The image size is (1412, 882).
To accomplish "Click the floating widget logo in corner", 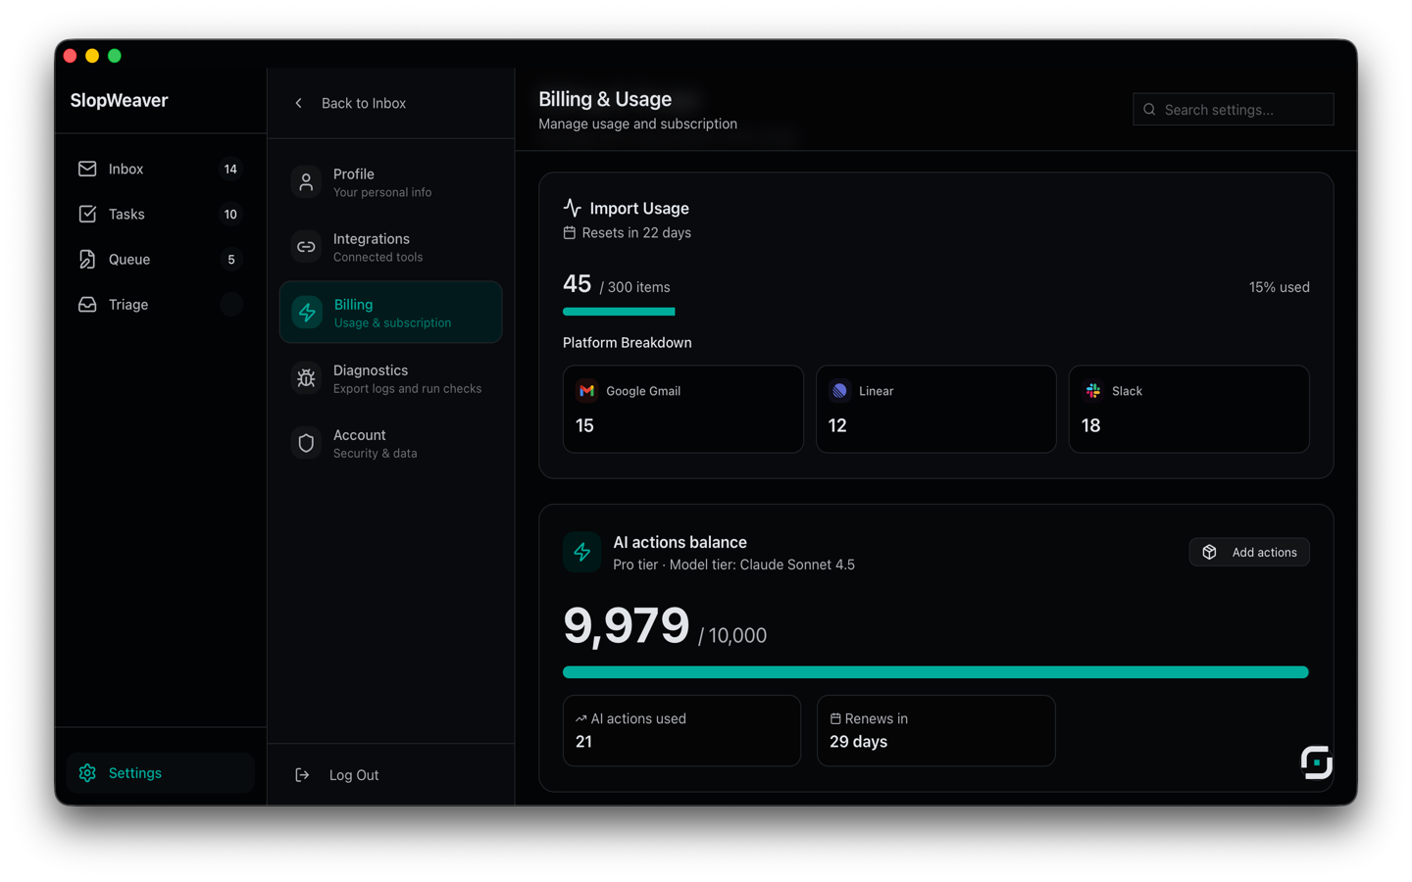I will tap(1316, 761).
